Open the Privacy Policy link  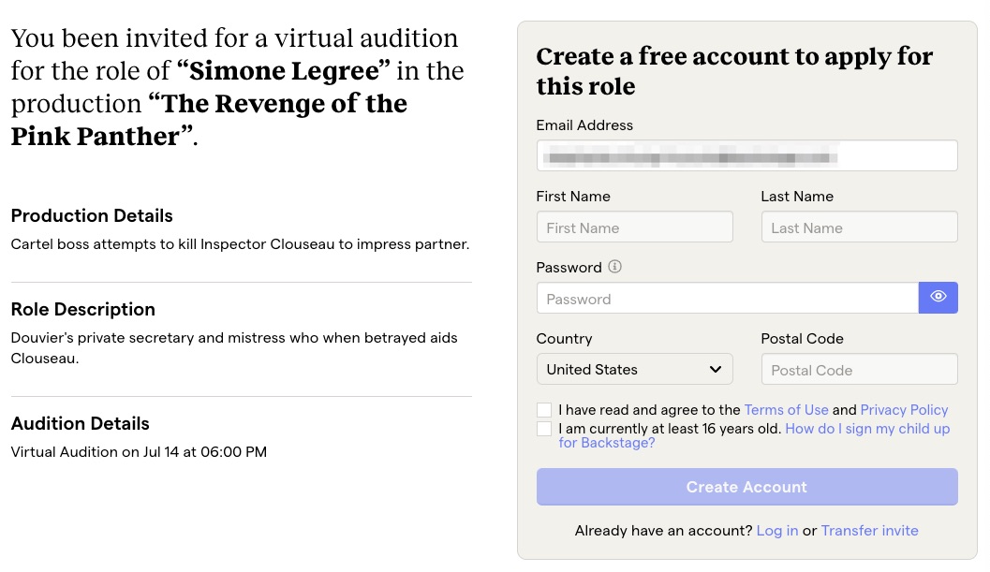[904, 410]
